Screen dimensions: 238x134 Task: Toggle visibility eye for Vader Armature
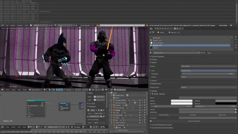pos(140,122)
